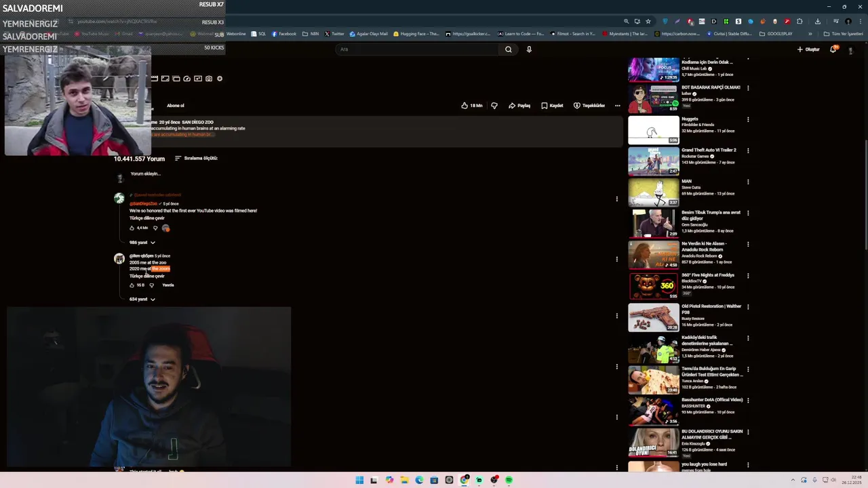This screenshot has height=488, width=868.
Task: Open menu for 'Grand Theft Auto VI Trailer 2'
Action: pos(748,150)
